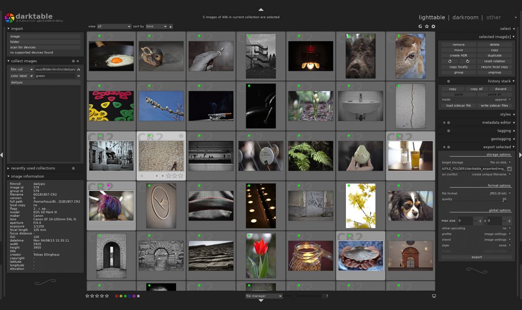Toggle the sort order arrow button

pos(171,27)
